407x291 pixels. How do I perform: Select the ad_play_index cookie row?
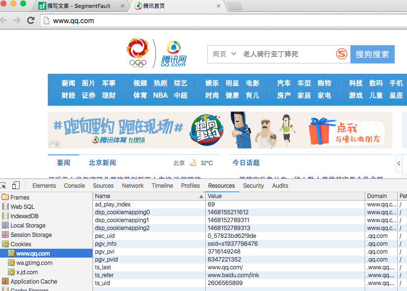pyautogui.click(x=249, y=204)
